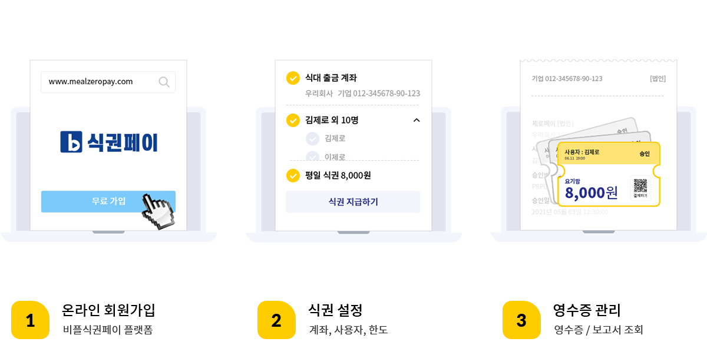Click the yellow step 3 badge
707x345 pixels.
point(521,320)
